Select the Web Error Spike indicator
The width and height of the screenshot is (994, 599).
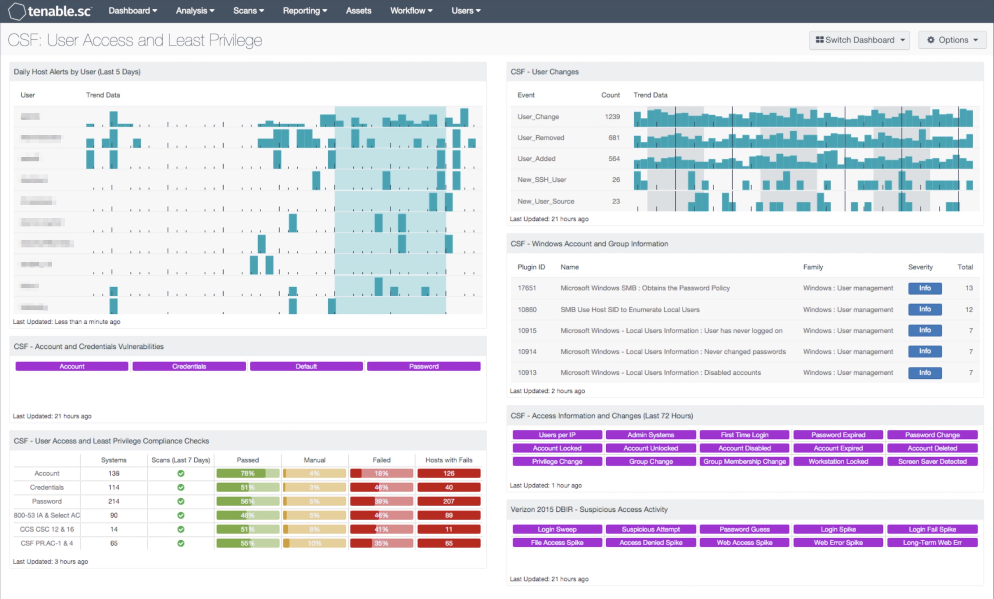tap(838, 543)
